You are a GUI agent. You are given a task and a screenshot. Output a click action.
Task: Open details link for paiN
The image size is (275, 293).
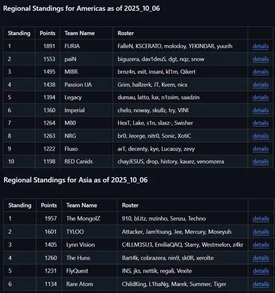click(261, 59)
